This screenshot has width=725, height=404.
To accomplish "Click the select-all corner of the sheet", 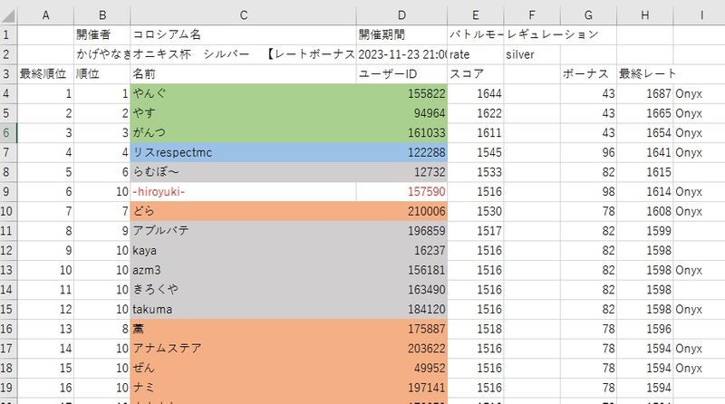I will pyautogui.click(x=8, y=12).
